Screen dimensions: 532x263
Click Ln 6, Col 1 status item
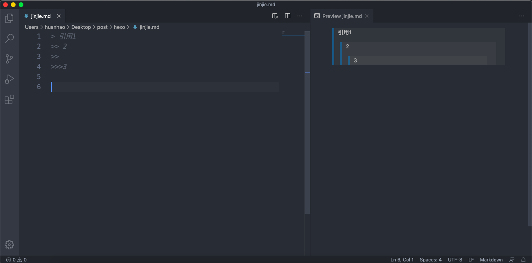402,259
